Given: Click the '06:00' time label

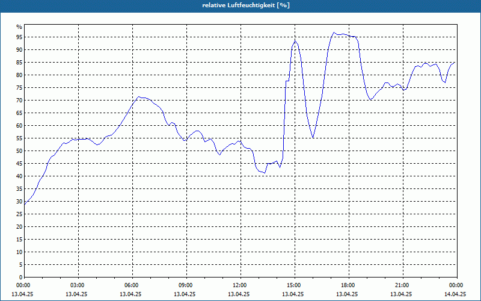Looking at the screenshot, I should (132, 285).
